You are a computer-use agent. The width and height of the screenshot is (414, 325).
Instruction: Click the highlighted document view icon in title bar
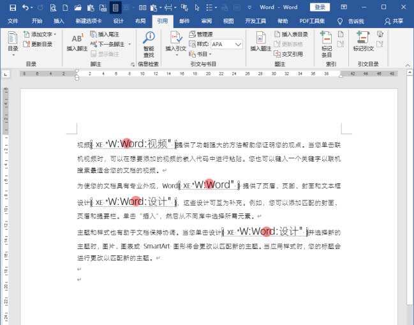tap(115, 8)
